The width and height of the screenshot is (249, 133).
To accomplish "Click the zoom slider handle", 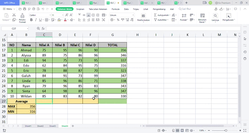I will tap(226, 131).
